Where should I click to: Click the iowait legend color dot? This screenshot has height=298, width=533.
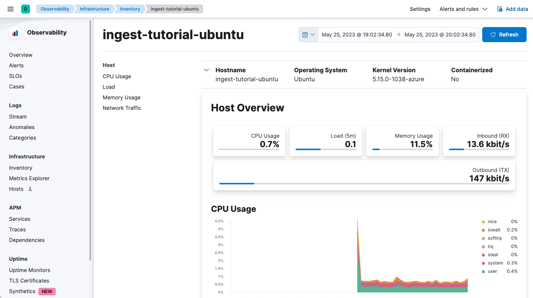coord(483,230)
